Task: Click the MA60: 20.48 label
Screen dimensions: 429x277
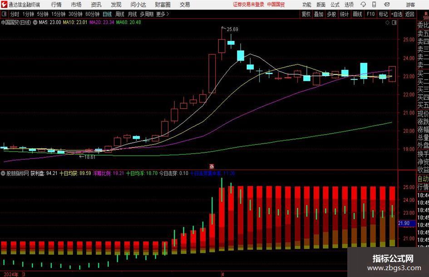Action: (x=128, y=22)
